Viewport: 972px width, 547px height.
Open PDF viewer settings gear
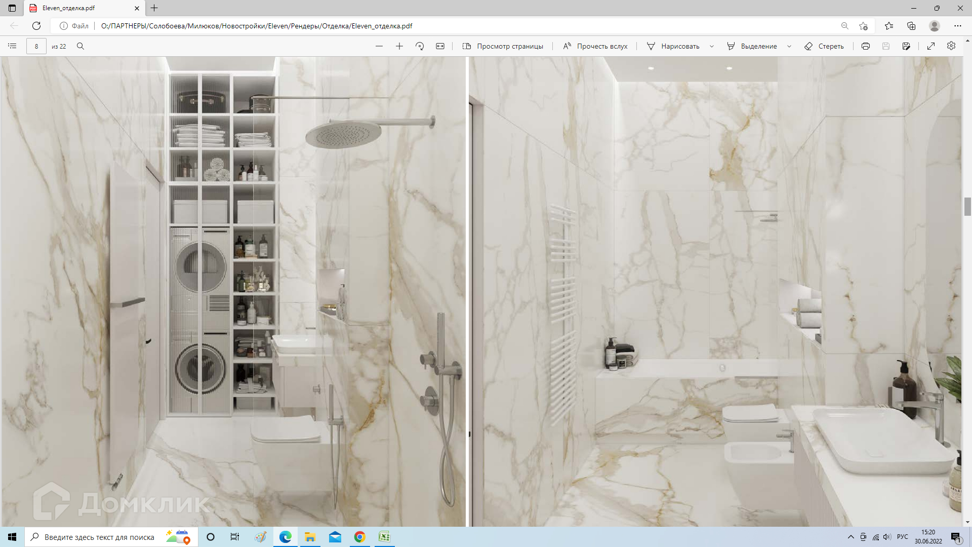click(951, 46)
